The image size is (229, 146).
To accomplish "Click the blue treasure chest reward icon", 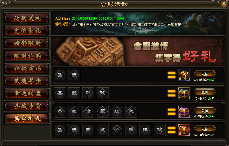I will pos(184,93).
